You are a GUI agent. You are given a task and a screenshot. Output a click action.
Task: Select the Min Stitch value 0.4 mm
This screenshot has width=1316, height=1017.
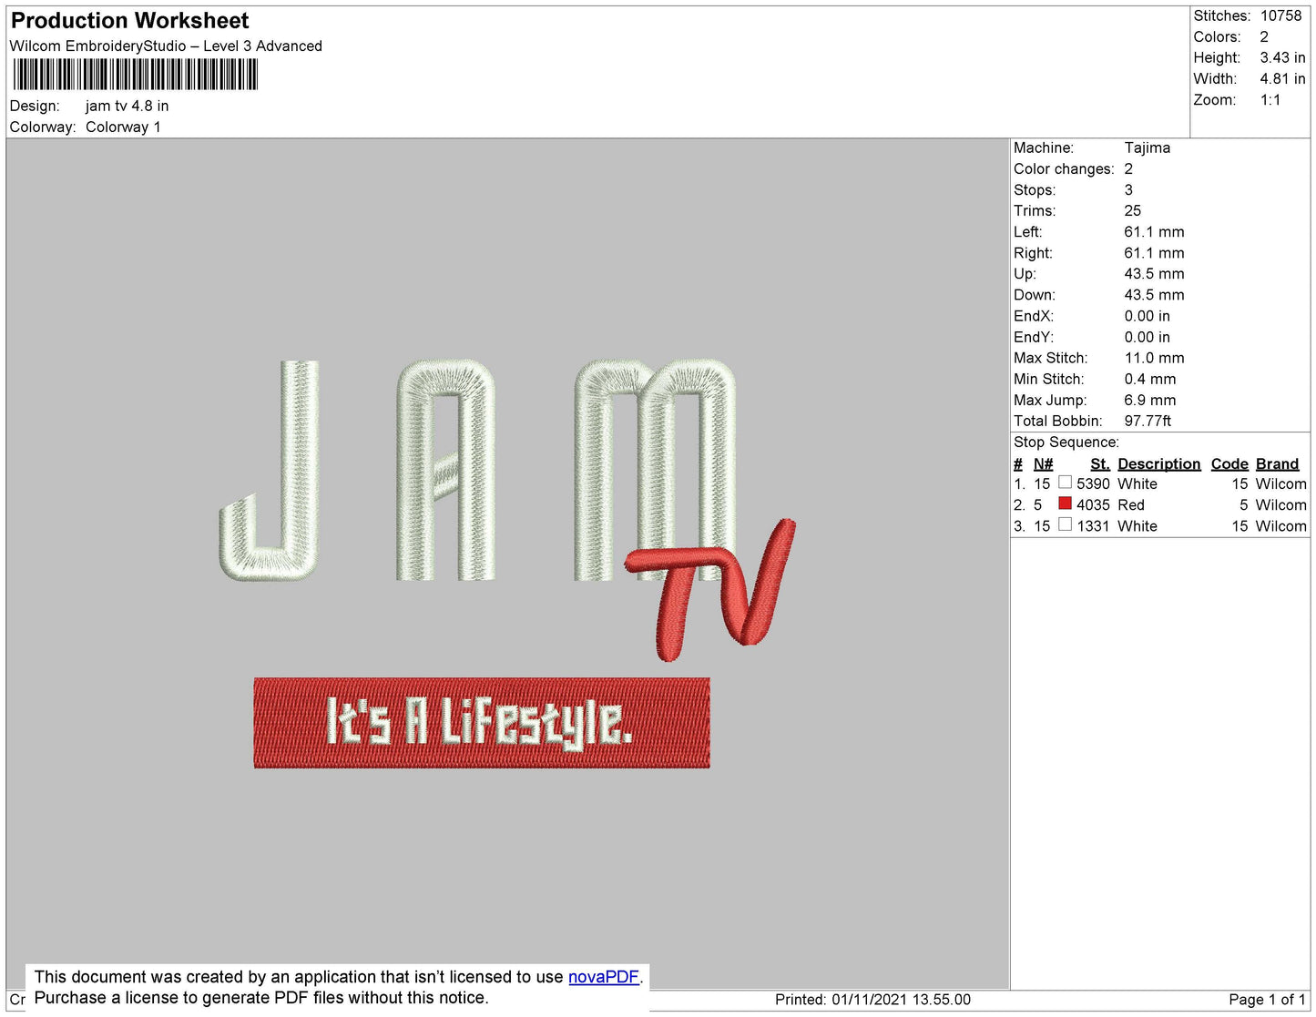coord(1149,379)
